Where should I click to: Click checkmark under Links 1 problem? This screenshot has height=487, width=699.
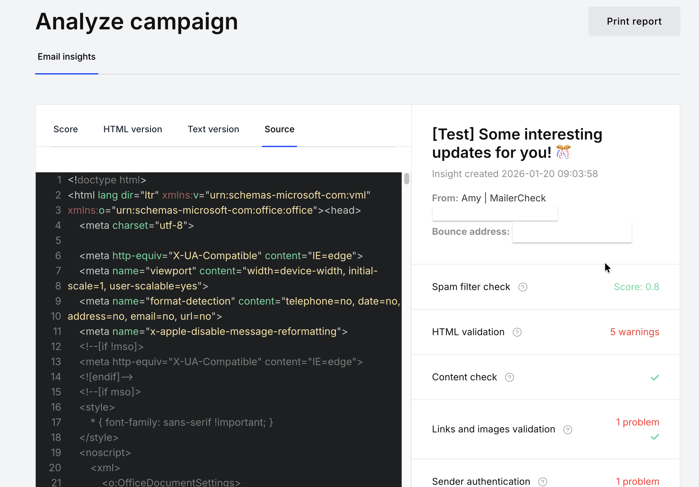655,437
